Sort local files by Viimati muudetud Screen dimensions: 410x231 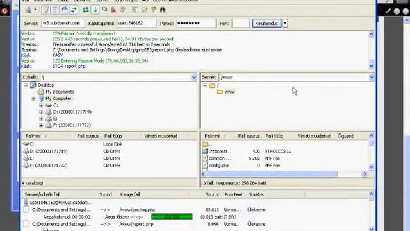click(x=161, y=136)
